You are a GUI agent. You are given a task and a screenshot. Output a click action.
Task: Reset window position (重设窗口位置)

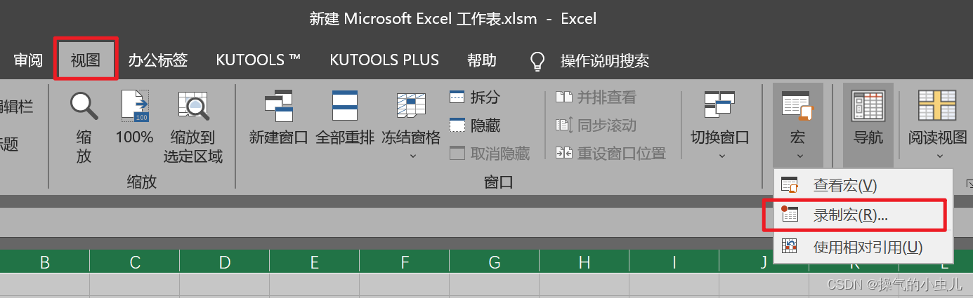610,154
